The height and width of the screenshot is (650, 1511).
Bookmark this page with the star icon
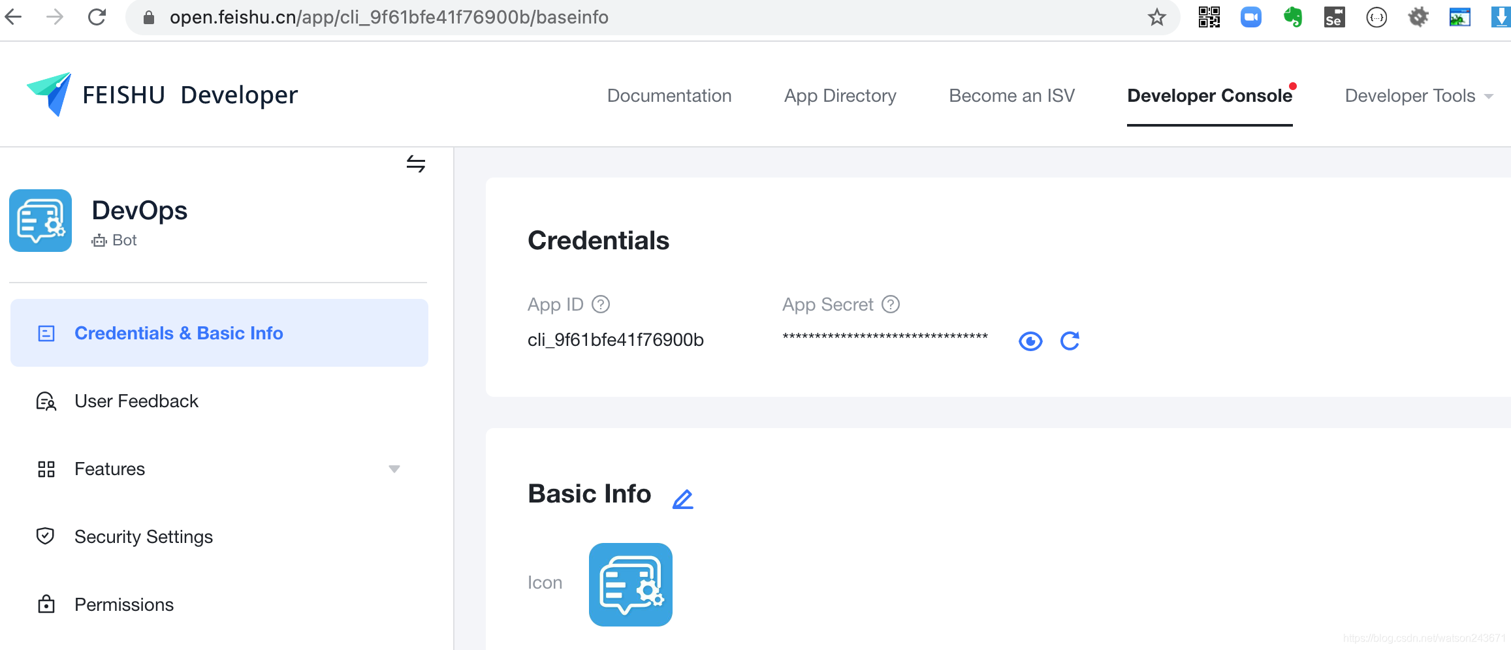tap(1156, 17)
